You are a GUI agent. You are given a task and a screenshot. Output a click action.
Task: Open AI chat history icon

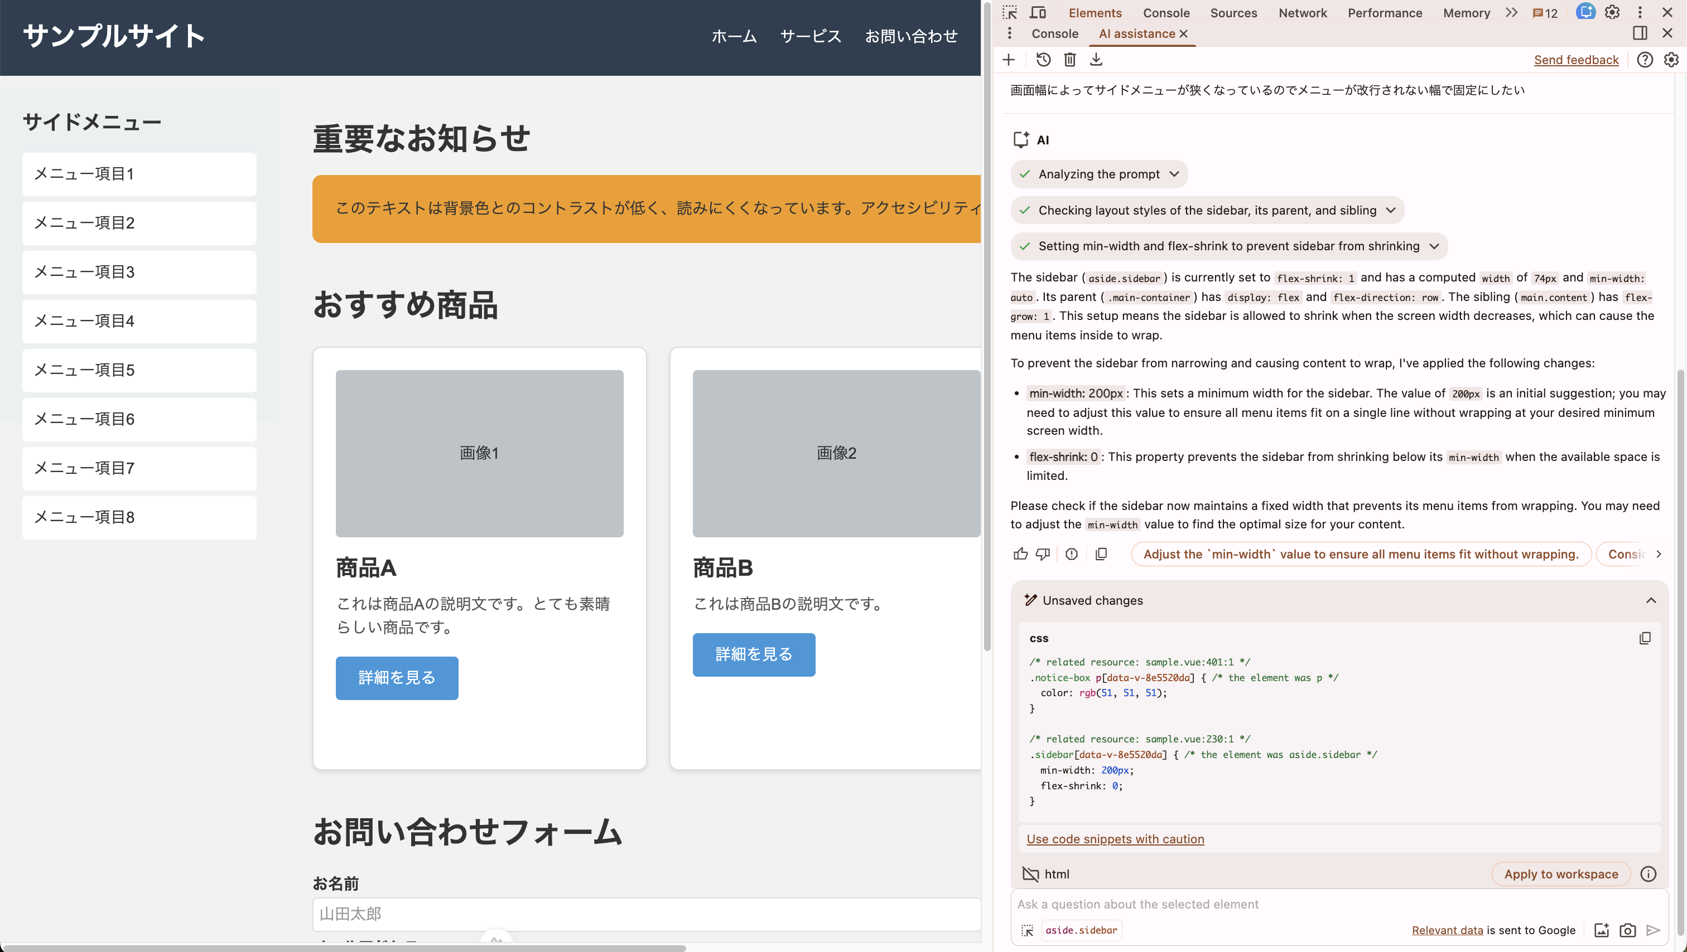tap(1043, 60)
